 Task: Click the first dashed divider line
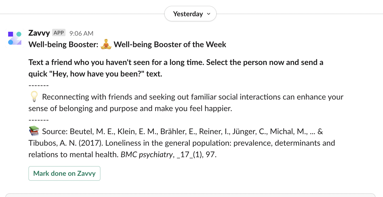point(38,85)
